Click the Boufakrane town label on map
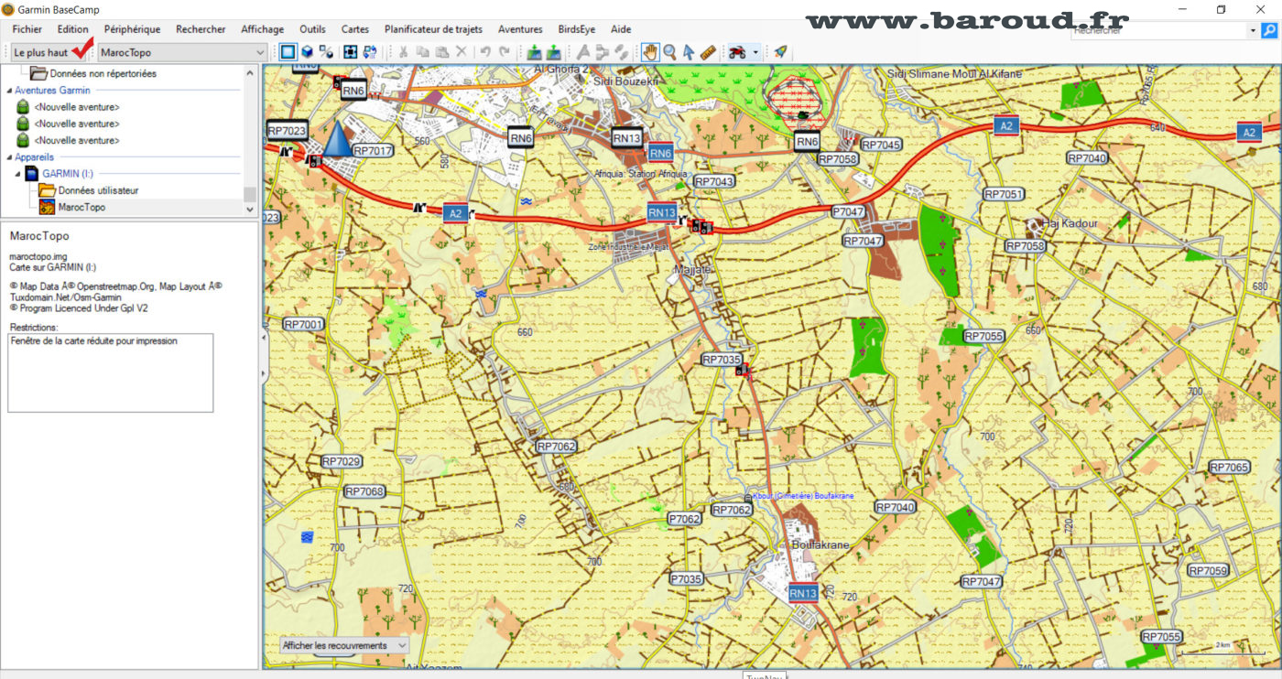Screen dimensions: 1282x679 tap(820, 544)
